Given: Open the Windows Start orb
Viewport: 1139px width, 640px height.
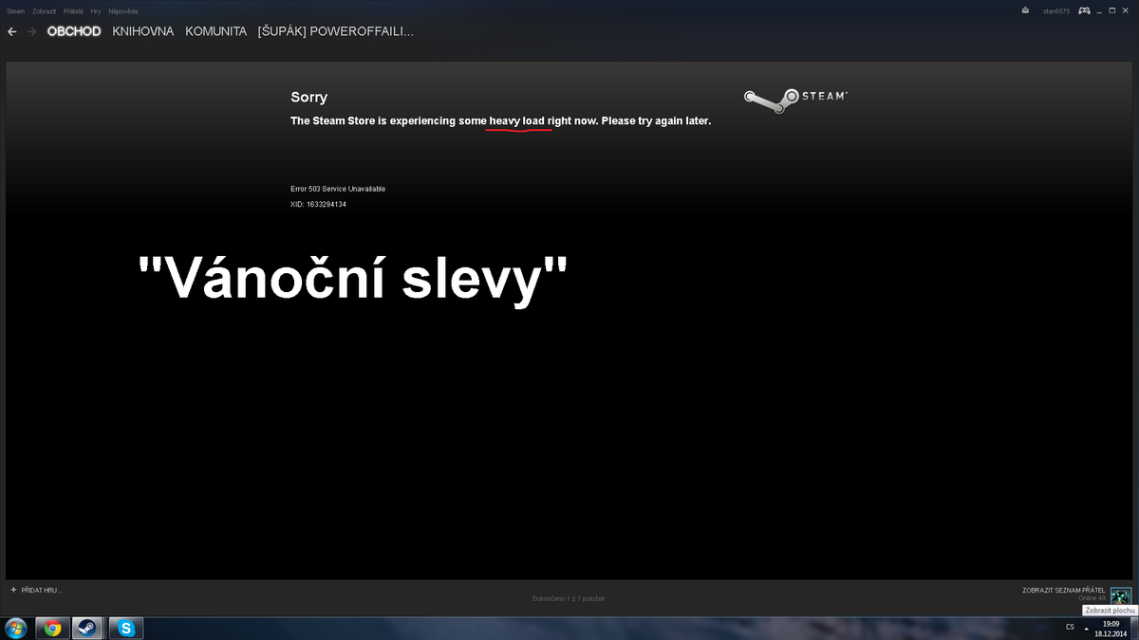Looking at the screenshot, I should coord(15,627).
